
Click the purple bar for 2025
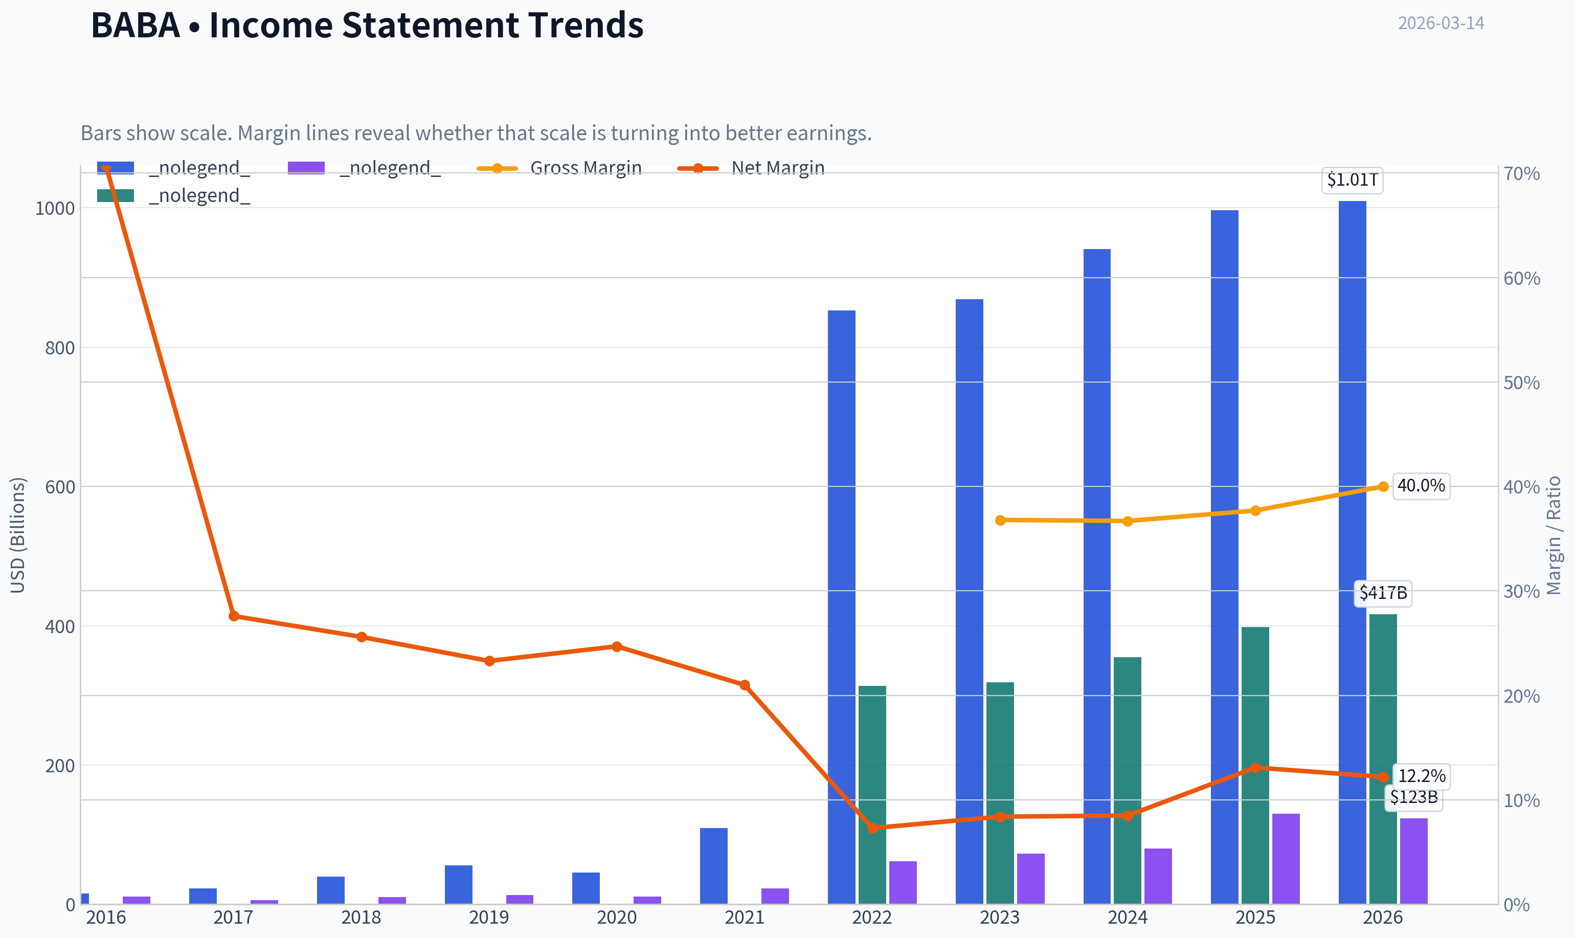(x=1286, y=859)
